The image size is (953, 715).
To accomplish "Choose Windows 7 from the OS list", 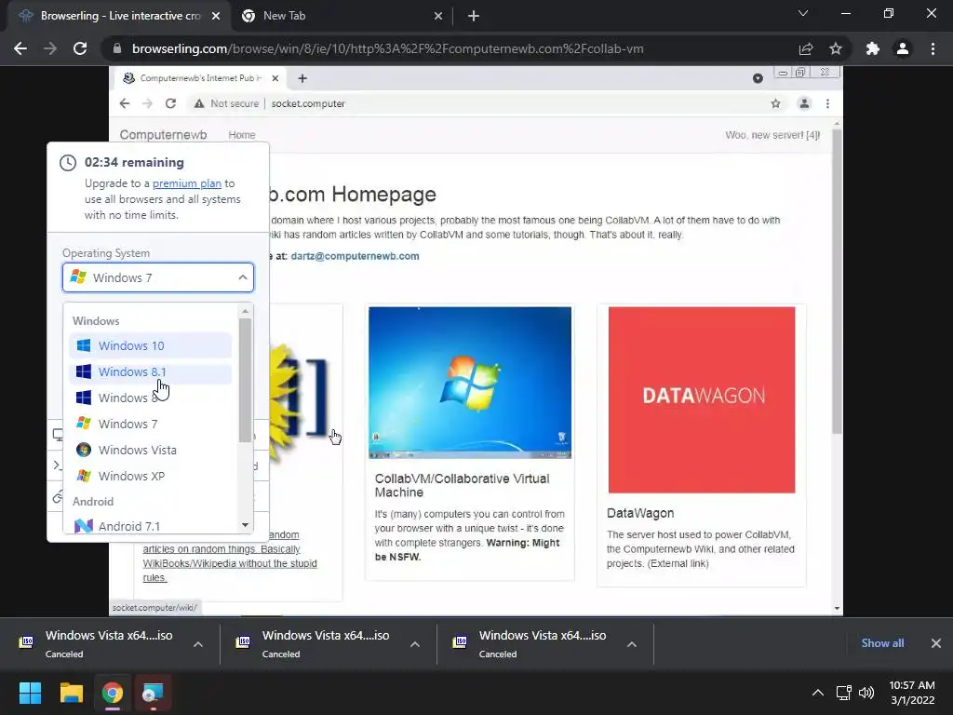I will coord(150,424).
